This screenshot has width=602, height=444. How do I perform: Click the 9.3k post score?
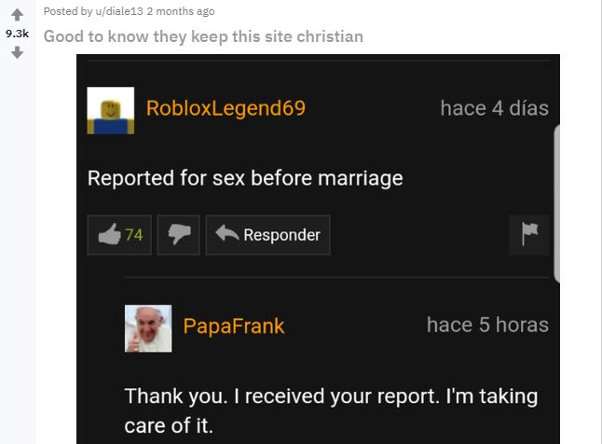(x=18, y=34)
